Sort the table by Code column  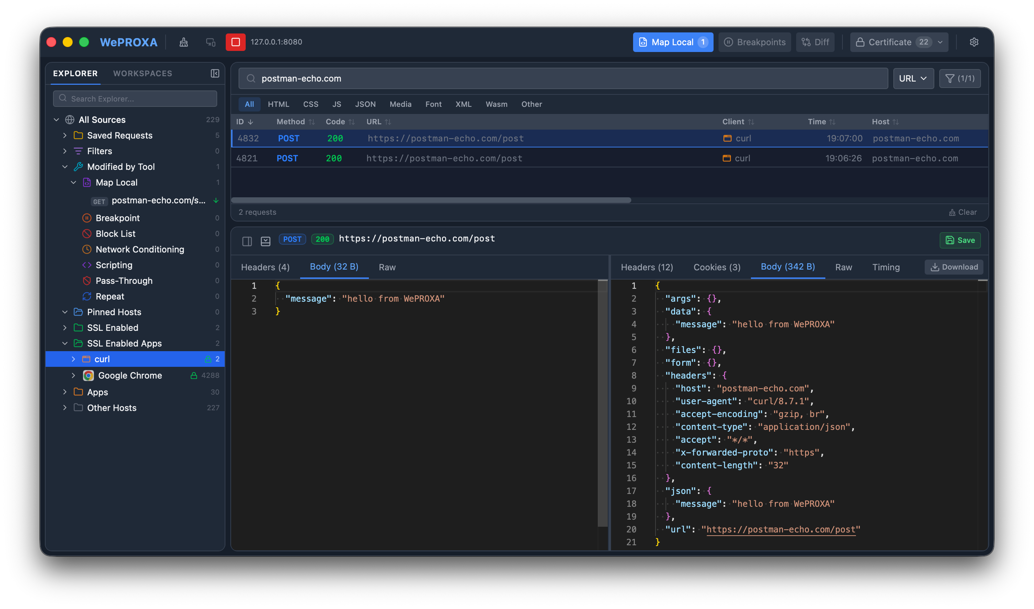(x=340, y=122)
